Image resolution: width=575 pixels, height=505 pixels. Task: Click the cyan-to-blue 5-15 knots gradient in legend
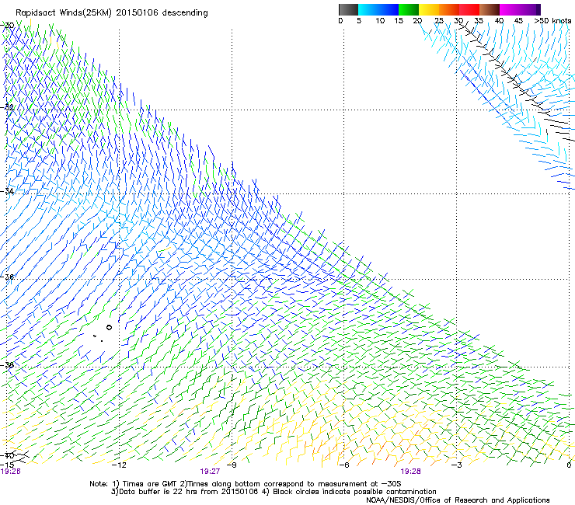click(378, 9)
